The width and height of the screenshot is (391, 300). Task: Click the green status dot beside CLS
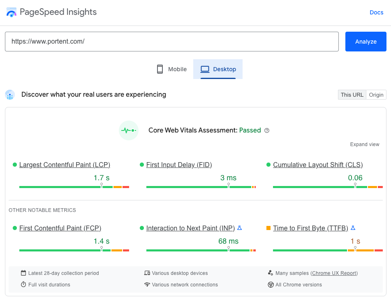[x=268, y=165]
